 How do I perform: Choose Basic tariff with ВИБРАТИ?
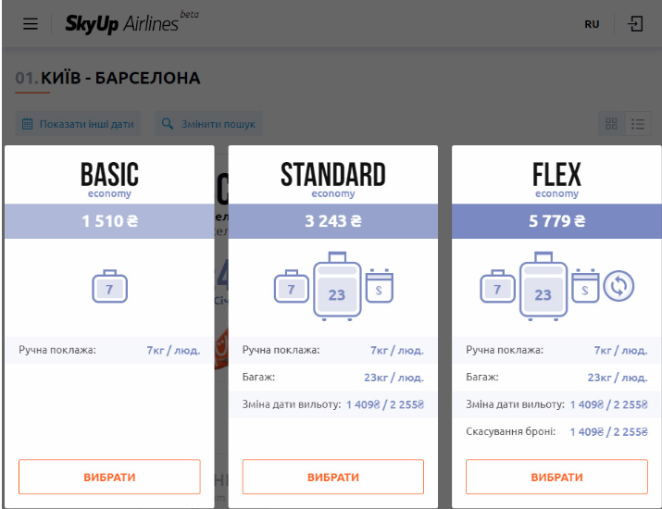click(109, 477)
